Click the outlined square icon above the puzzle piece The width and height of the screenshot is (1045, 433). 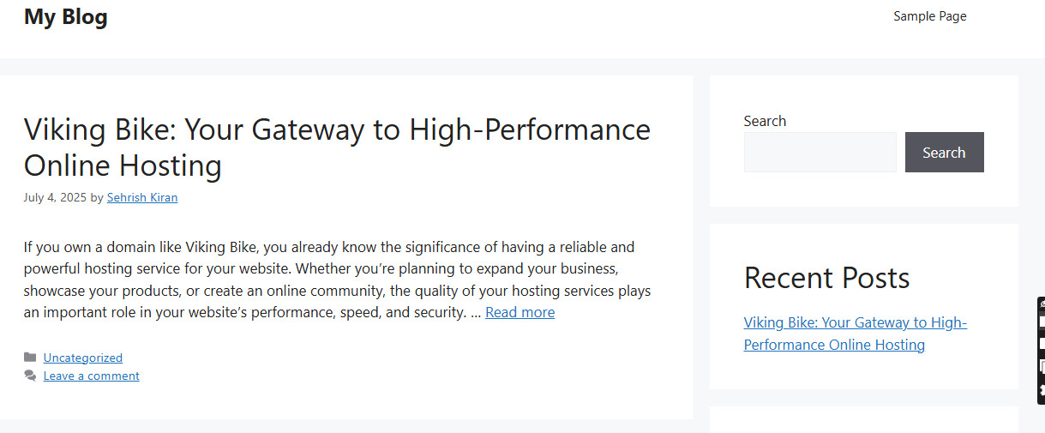(1042, 366)
